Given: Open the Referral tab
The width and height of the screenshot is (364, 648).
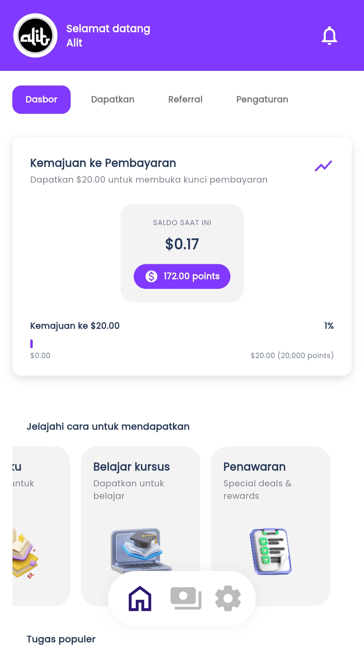Looking at the screenshot, I should pos(185,100).
